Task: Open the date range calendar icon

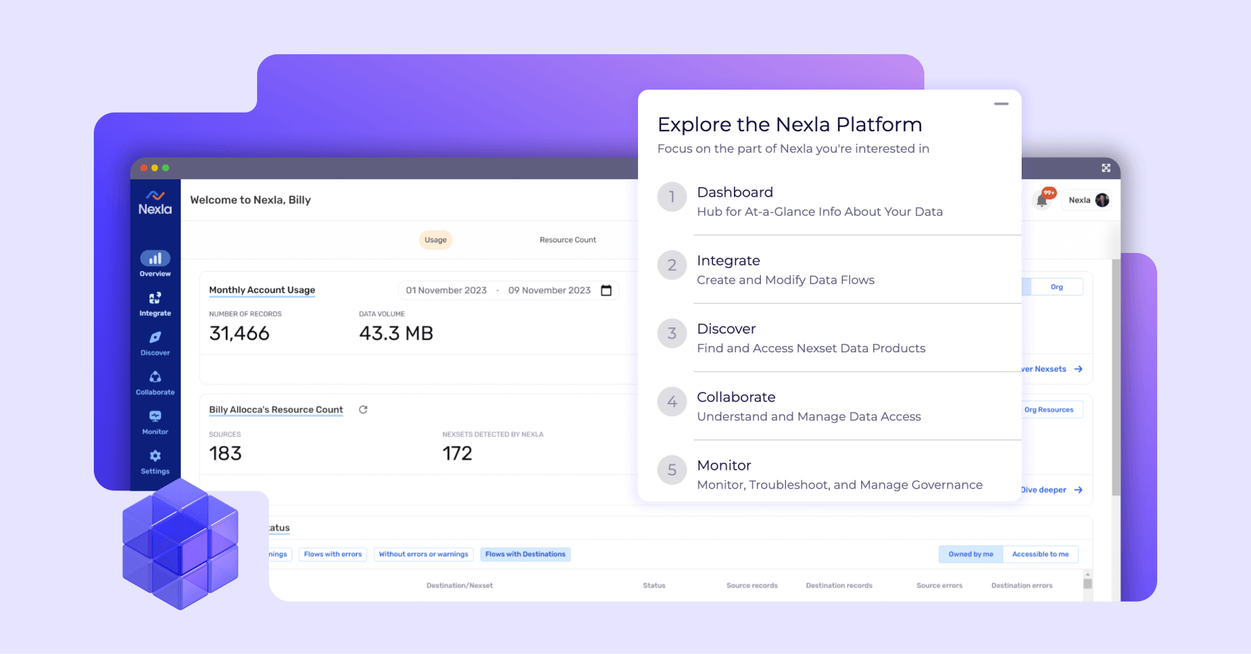Action: 606,291
